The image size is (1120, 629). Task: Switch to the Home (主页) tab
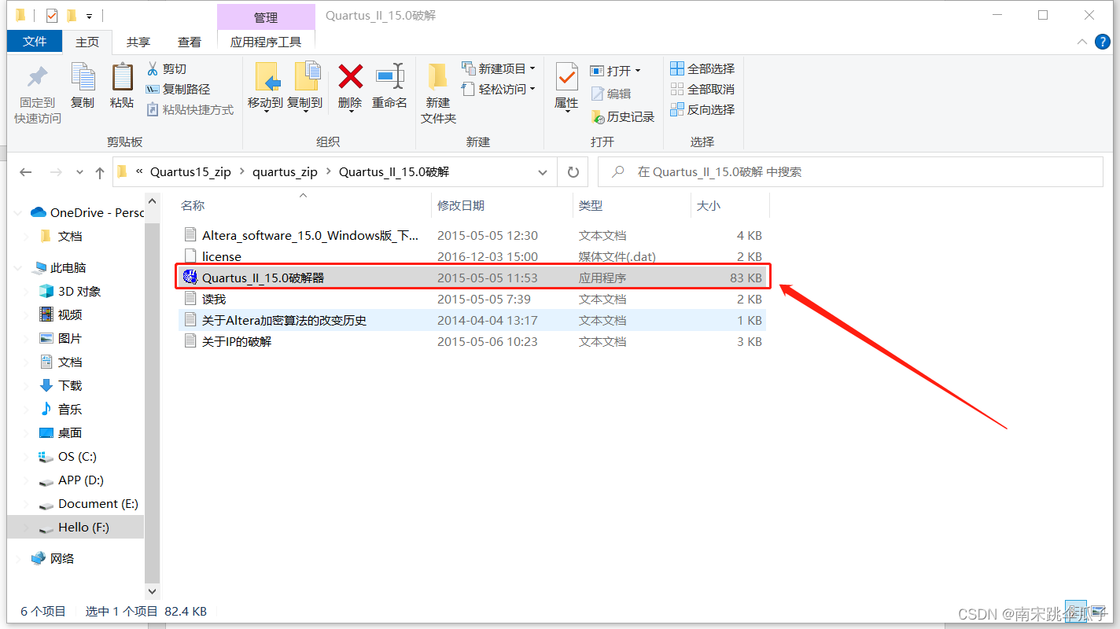87,42
